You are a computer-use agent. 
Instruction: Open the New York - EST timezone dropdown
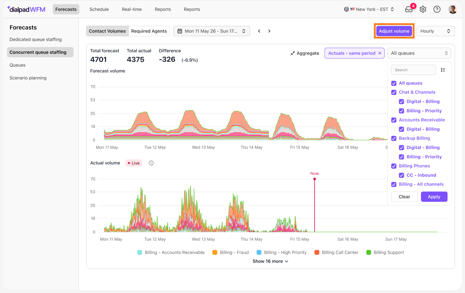(369, 9)
